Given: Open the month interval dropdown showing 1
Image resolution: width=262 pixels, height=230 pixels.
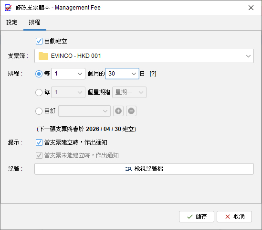Looking at the screenshot, I should pos(68,74).
